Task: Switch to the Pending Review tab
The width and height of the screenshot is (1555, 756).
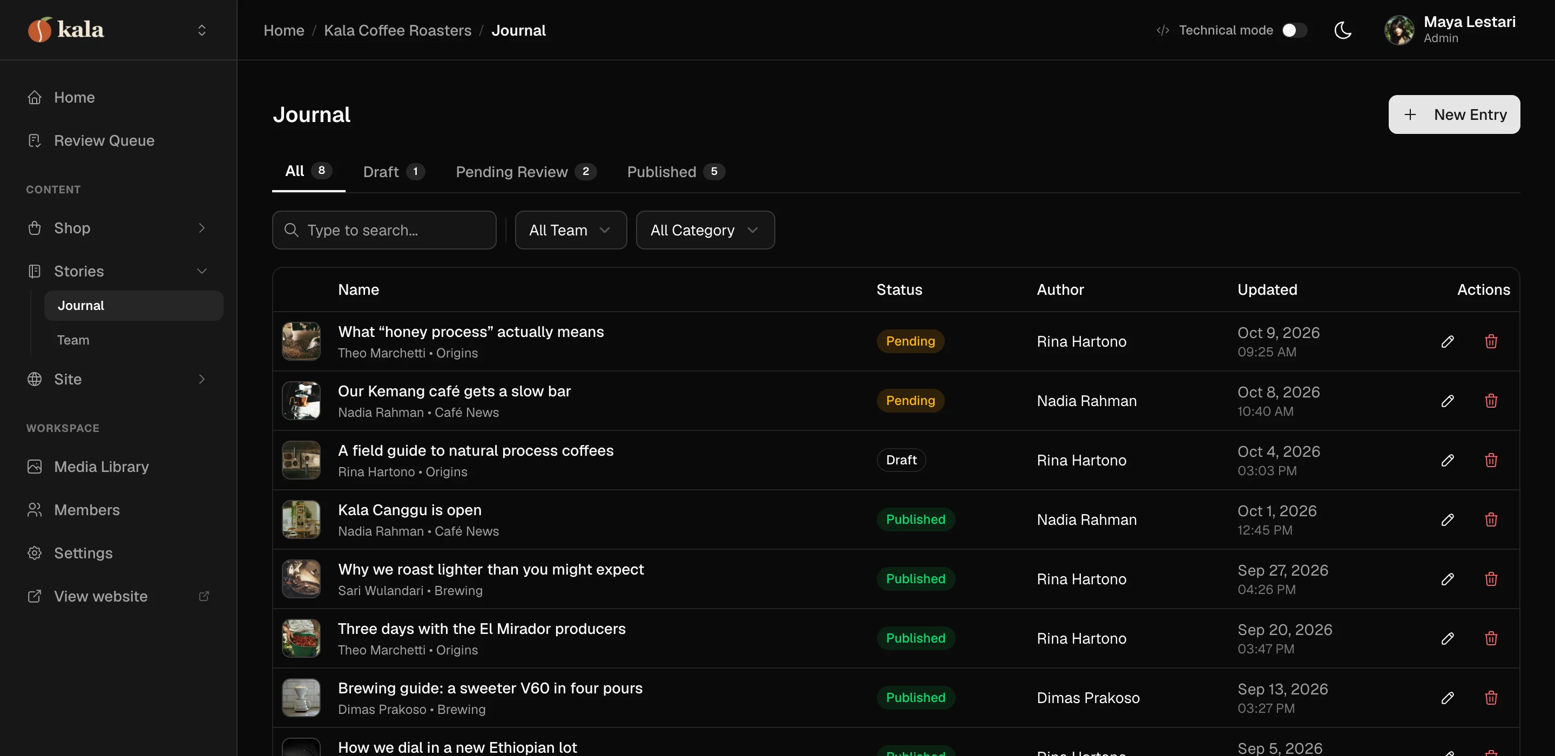Action: click(526, 172)
